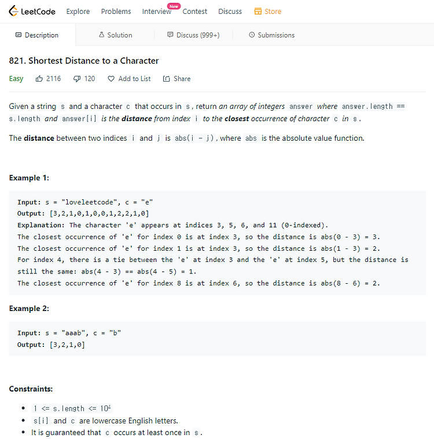The width and height of the screenshot is (434, 439).
Task: Click the flask icon beside Solution
Action: point(102,35)
